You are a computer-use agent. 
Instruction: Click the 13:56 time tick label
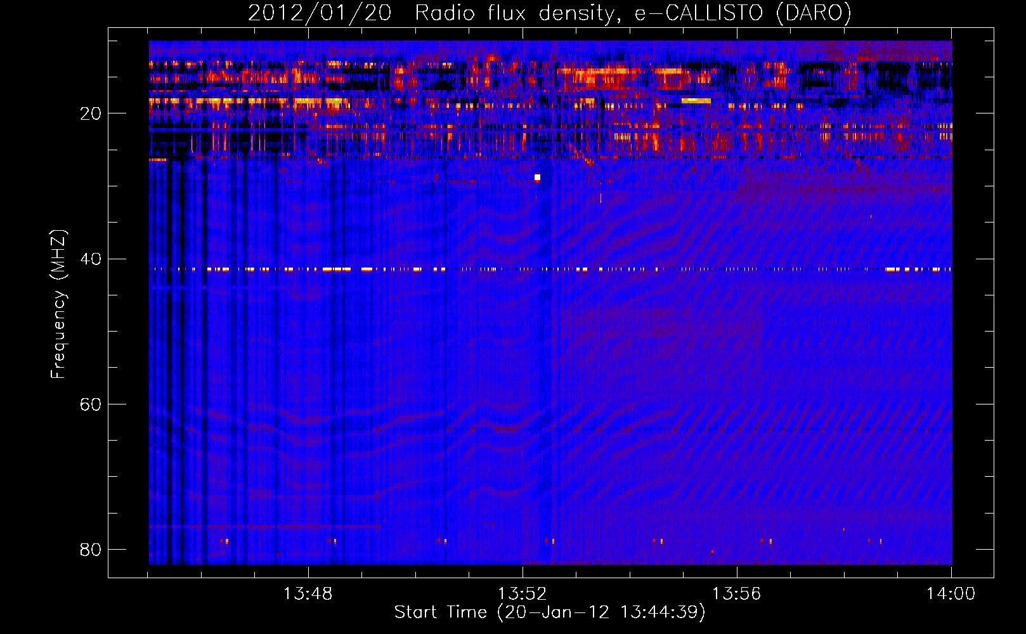tap(736, 594)
